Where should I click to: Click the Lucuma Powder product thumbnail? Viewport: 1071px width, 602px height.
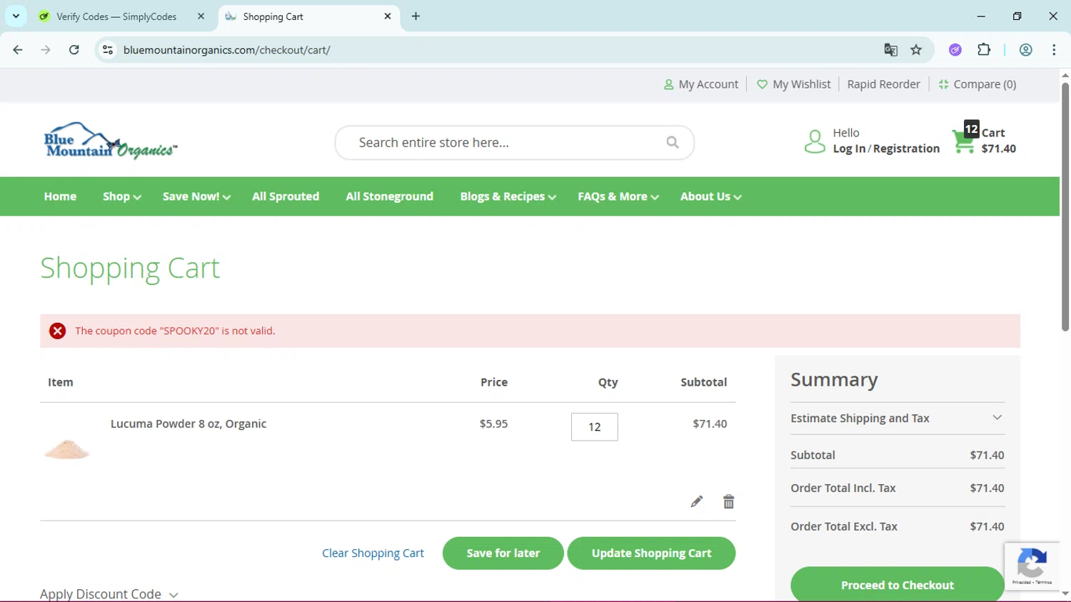click(x=67, y=450)
